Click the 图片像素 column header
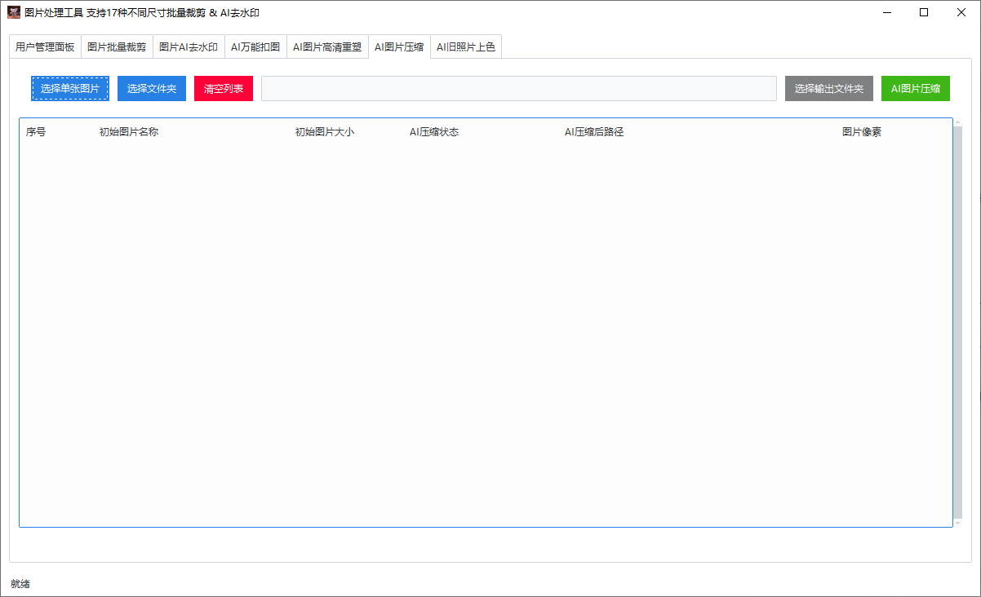981x597 pixels. [x=862, y=132]
